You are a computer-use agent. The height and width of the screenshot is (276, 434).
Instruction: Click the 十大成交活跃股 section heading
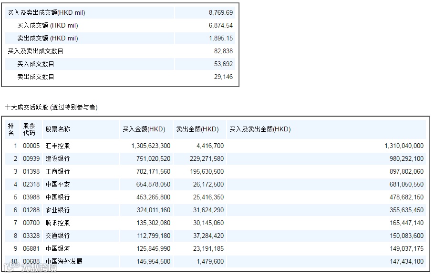pyautogui.click(x=51, y=107)
